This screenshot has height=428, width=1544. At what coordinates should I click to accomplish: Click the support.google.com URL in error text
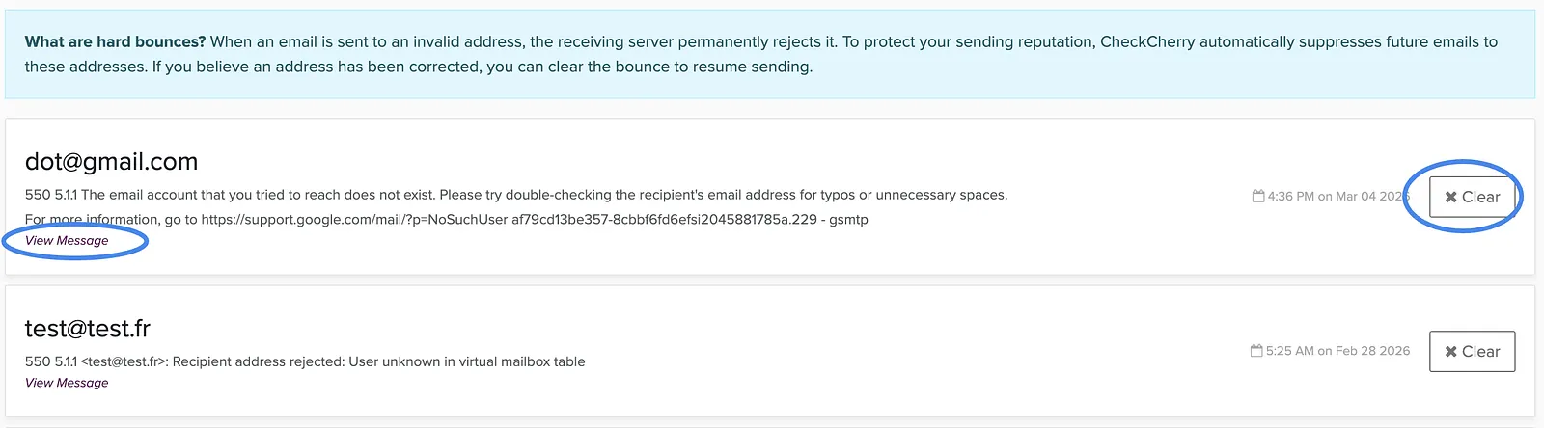pos(354,220)
